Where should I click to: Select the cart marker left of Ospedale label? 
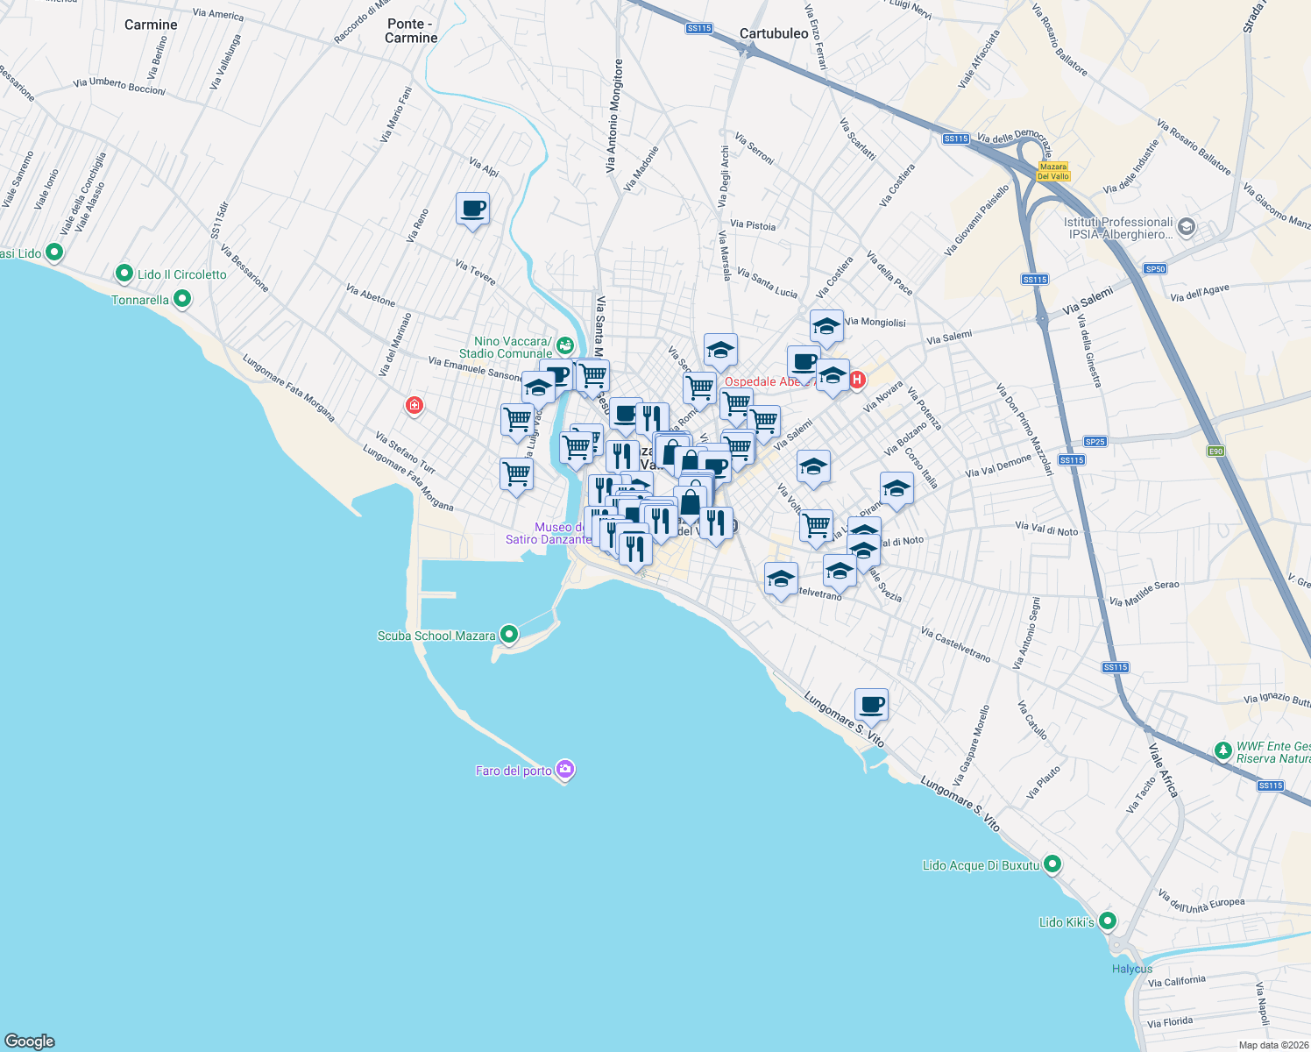[x=699, y=389]
